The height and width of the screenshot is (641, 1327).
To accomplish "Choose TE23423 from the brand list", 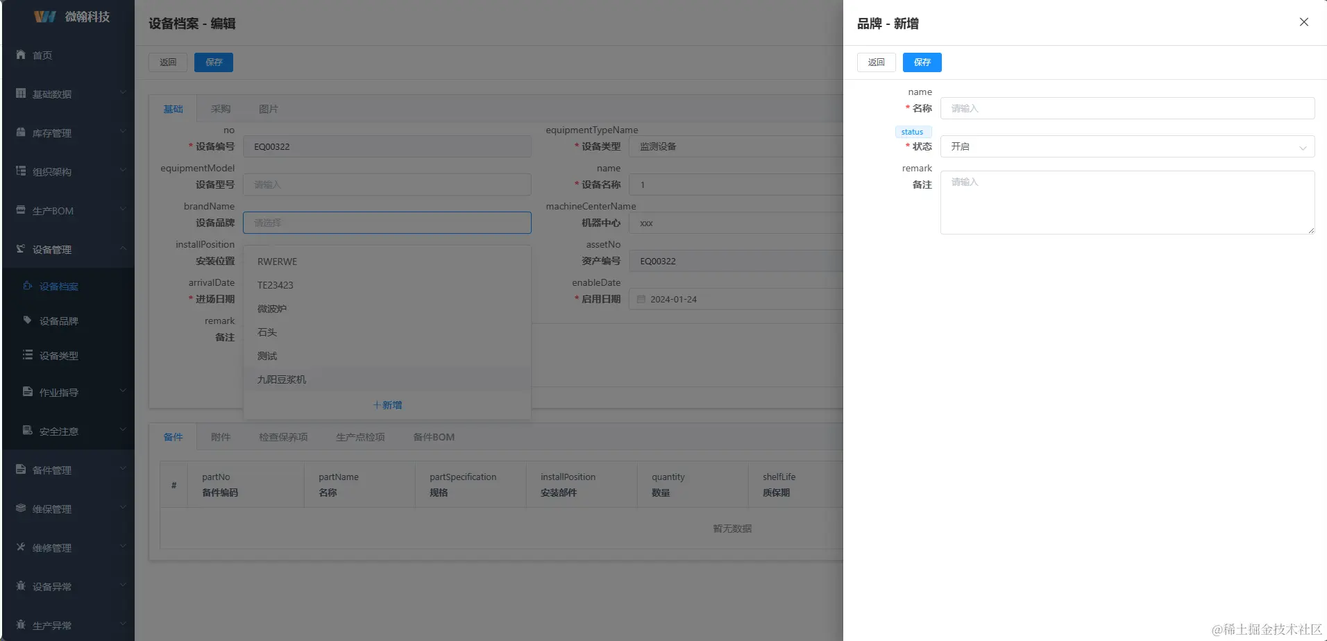I will coord(387,285).
